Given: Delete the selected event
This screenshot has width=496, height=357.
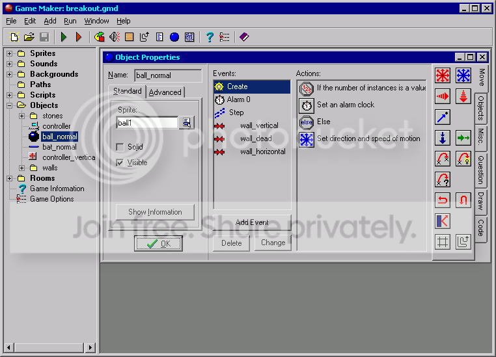Looking at the screenshot, I should click(x=231, y=243).
